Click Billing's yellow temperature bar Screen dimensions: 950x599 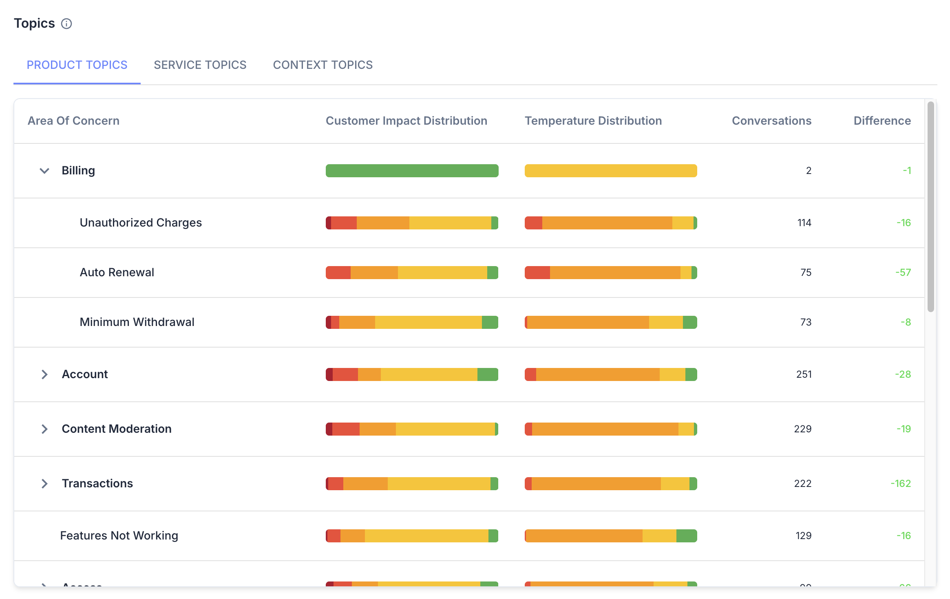[611, 171]
